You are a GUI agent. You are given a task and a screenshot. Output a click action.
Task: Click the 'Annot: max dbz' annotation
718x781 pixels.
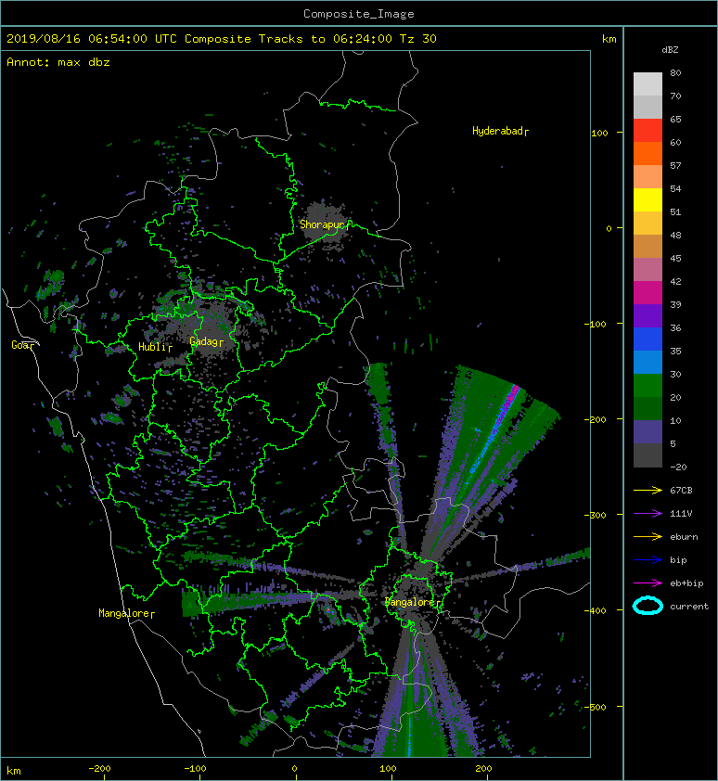coord(58,62)
